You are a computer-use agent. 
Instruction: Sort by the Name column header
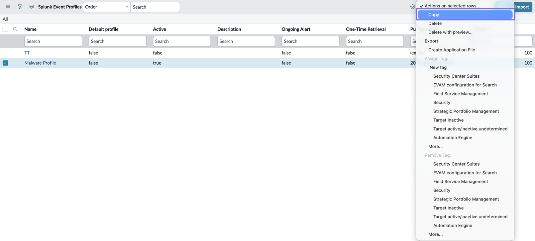click(x=30, y=29)
